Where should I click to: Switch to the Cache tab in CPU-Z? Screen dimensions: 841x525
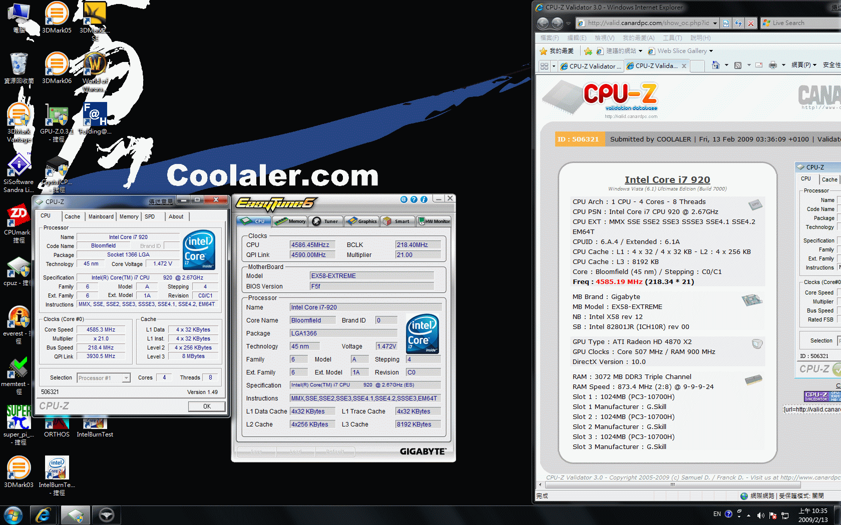pyautogui.click(x=73, y=216)
